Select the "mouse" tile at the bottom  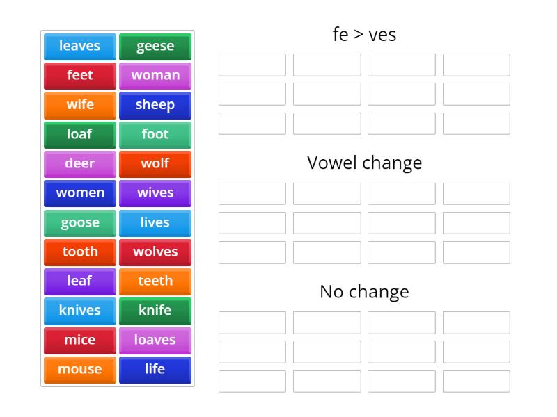(x=79, y=369)
